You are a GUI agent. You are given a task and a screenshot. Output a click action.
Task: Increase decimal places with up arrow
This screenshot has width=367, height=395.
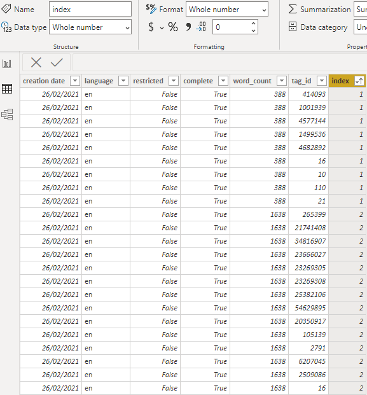[x=253, y=23]
